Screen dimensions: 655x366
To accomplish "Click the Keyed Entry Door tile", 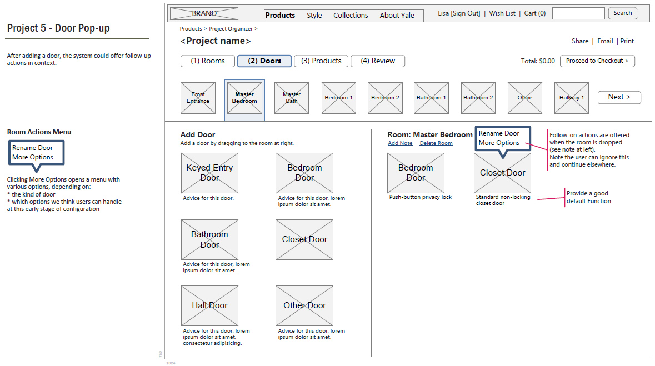I will tap(209, 173).
